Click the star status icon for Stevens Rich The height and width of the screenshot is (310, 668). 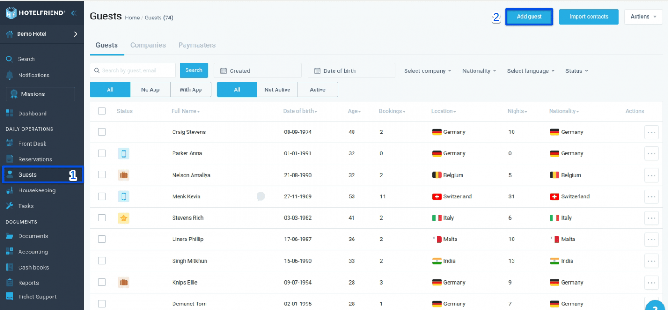click(x=123, y=218)
